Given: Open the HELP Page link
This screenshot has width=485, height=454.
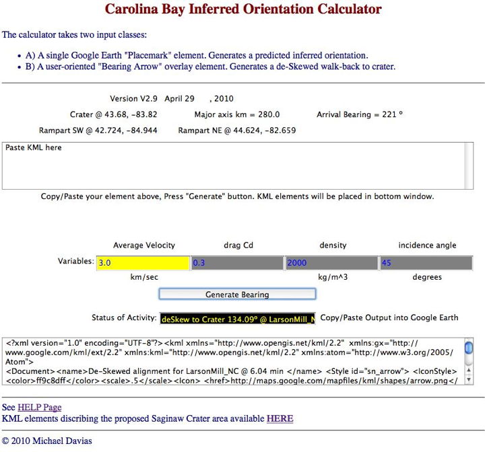Looking at the screenshot, I should [39, 408].
